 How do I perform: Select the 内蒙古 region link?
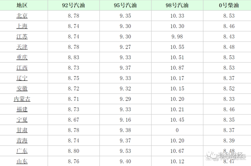coord(22,99)
